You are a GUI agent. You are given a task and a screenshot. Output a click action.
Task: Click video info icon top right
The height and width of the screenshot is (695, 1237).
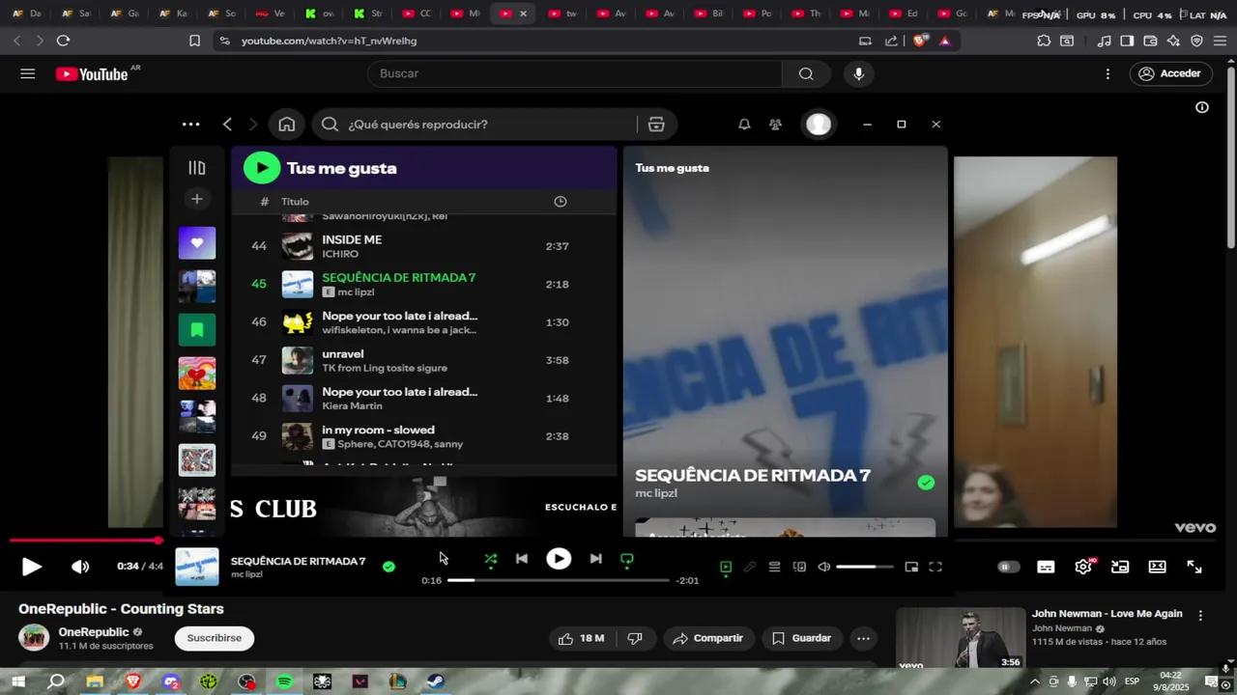click(x=1202, y=107)
